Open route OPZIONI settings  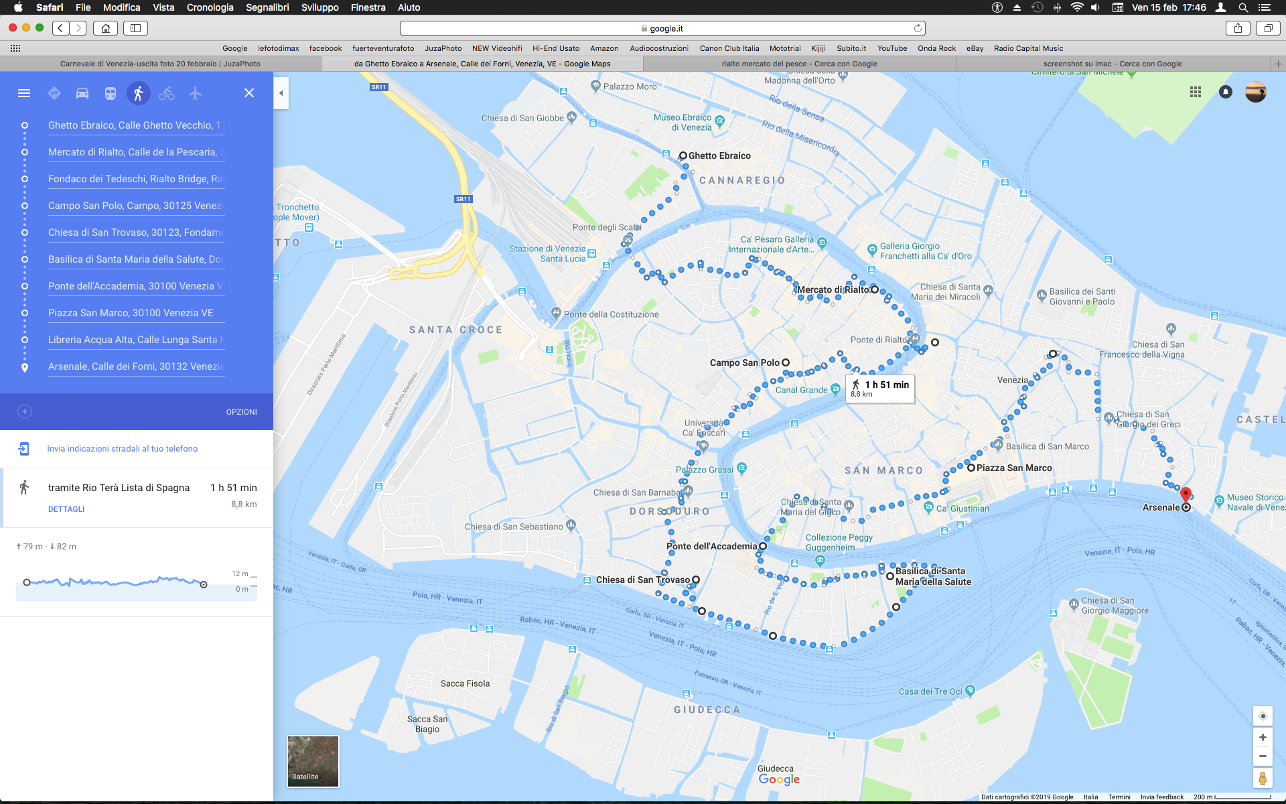click(x=242, y=412)
